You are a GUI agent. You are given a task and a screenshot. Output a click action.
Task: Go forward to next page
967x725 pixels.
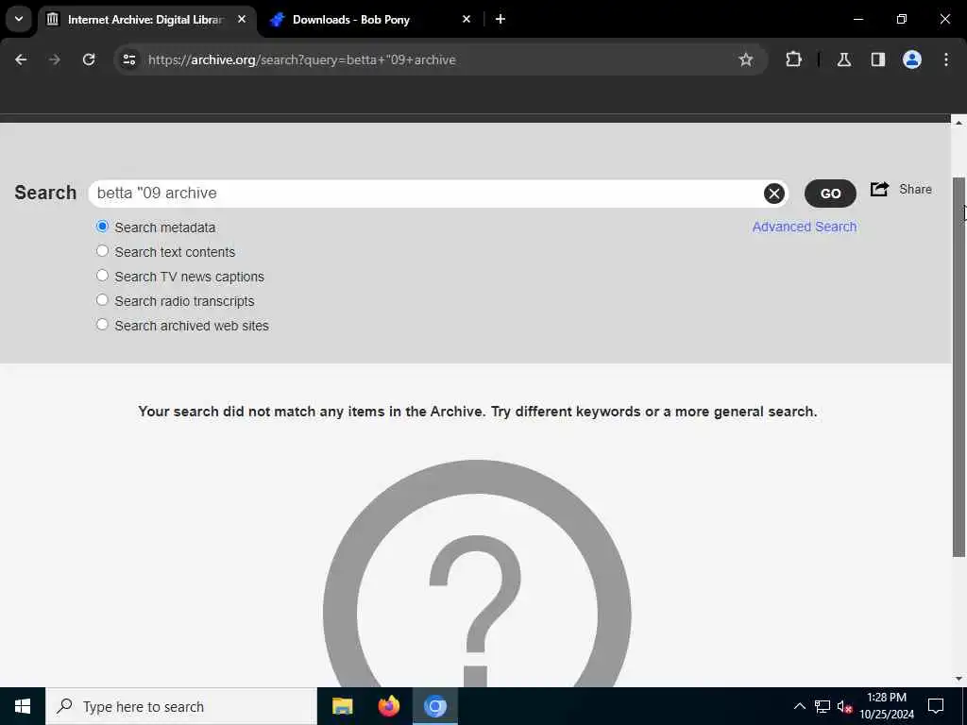[55, 59]
